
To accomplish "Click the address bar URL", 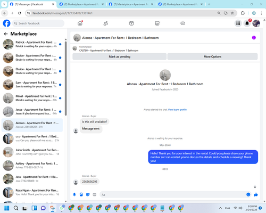I will point(62,13).
